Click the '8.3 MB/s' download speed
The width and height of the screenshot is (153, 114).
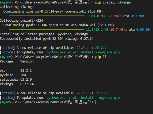pos(114,16)
